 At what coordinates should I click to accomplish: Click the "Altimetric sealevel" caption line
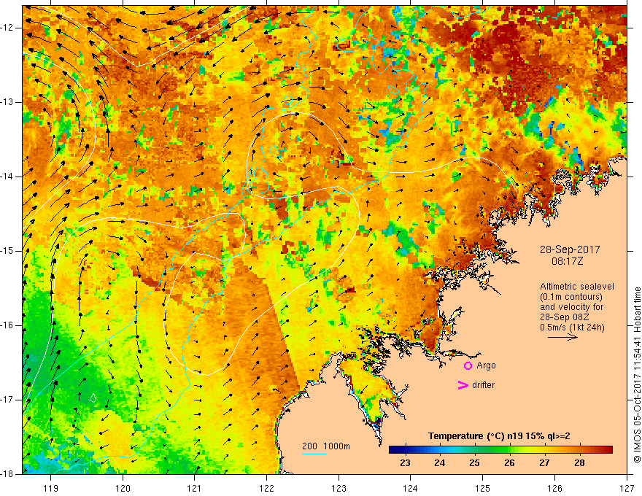(577, 287)
